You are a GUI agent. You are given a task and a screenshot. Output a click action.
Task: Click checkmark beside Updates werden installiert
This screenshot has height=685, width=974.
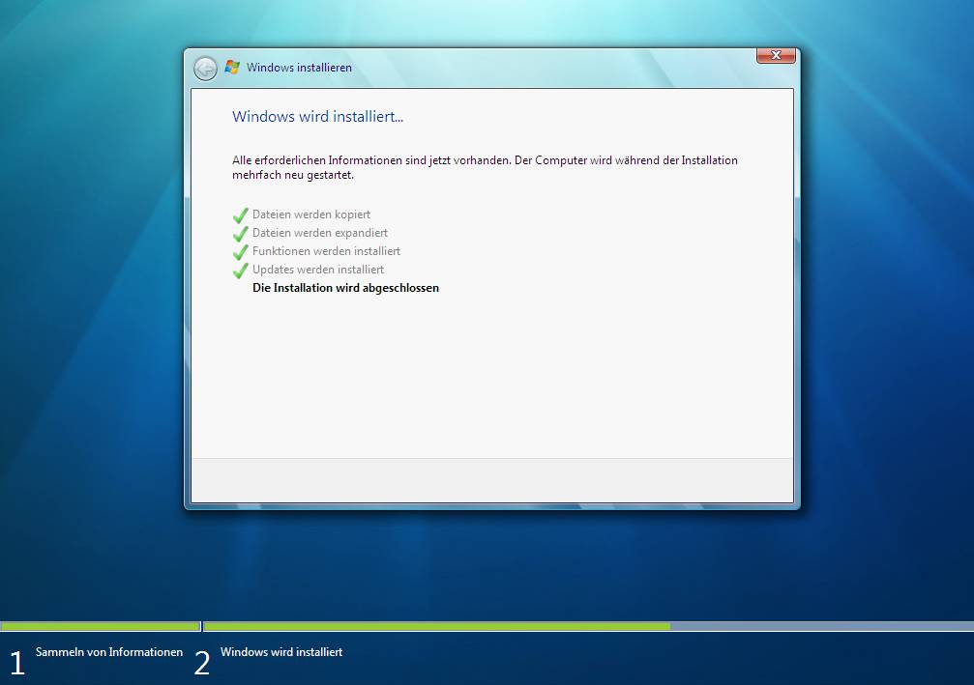point(241,271)
